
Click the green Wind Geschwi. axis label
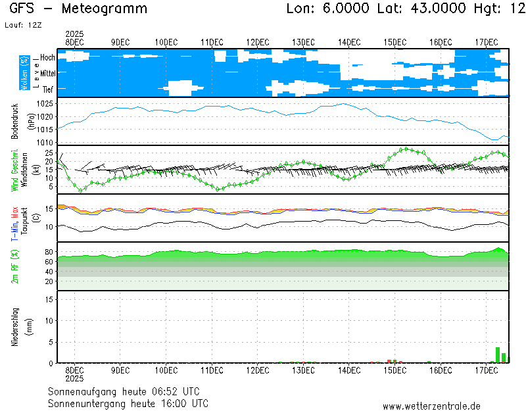(14, 170)
